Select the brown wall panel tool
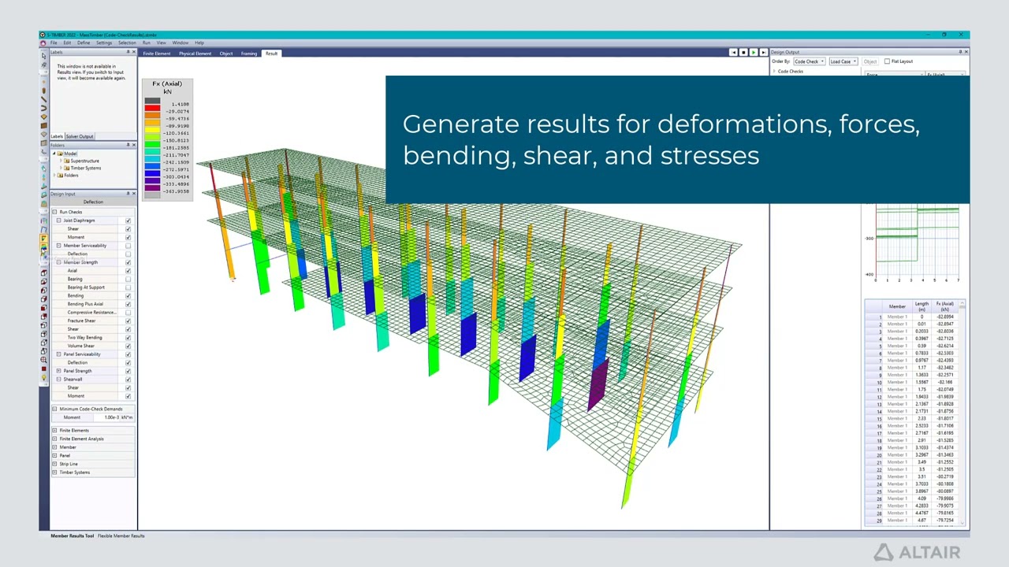This screenshot has height=567, width=1009. point(43,125)
